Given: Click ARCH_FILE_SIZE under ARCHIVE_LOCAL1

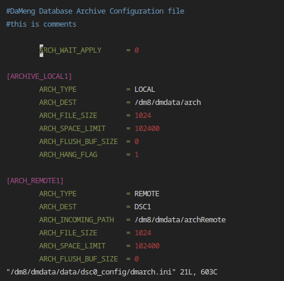Looking at the screenshot, I should [68, 116].
